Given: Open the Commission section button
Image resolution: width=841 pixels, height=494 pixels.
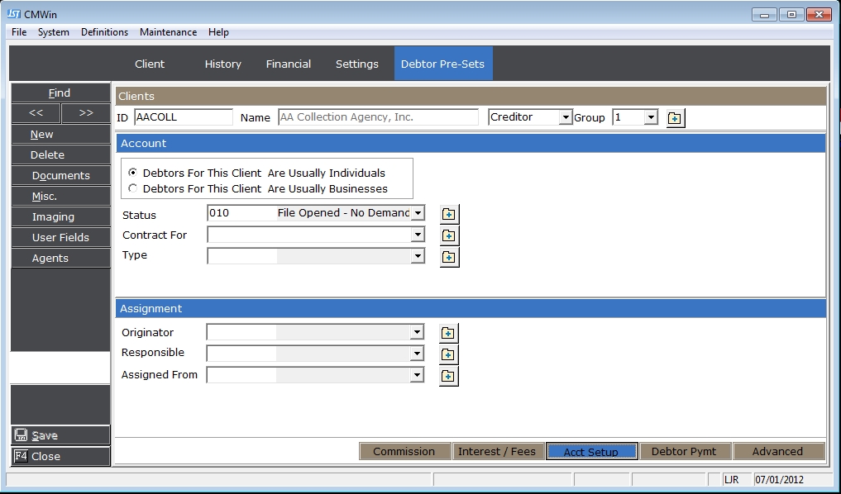Looking at the screenshot, I should (404, 451).
